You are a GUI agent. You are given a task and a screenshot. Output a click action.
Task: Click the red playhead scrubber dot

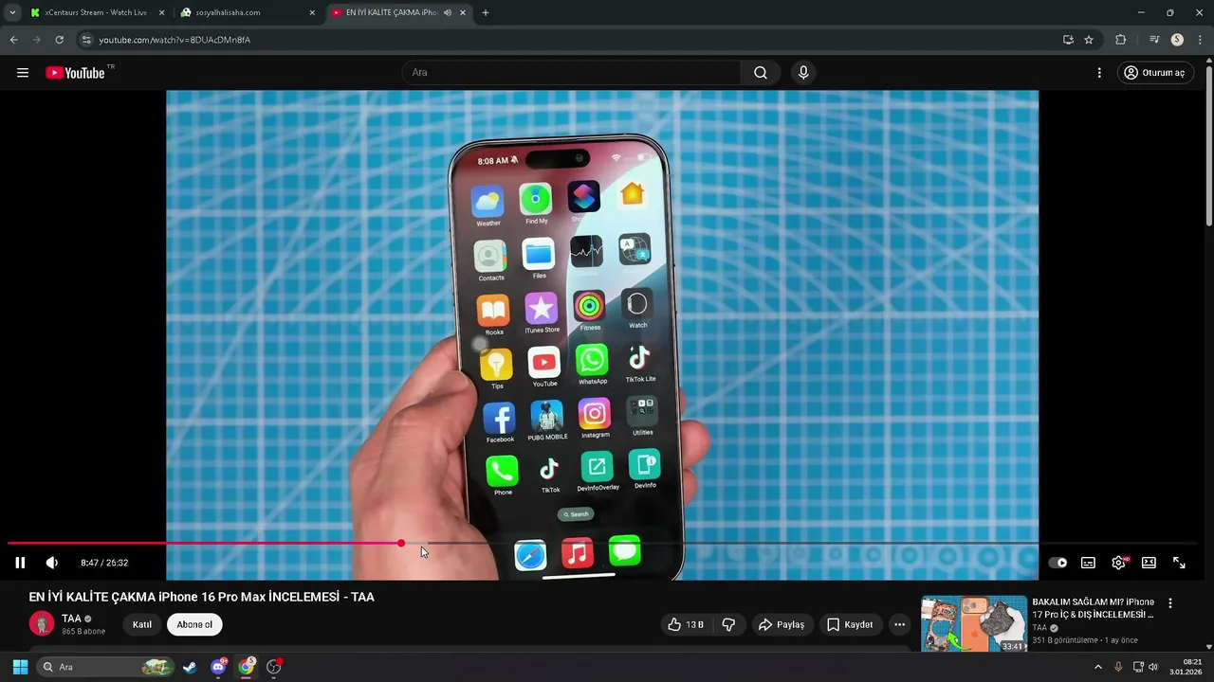(x=401, y=543)
